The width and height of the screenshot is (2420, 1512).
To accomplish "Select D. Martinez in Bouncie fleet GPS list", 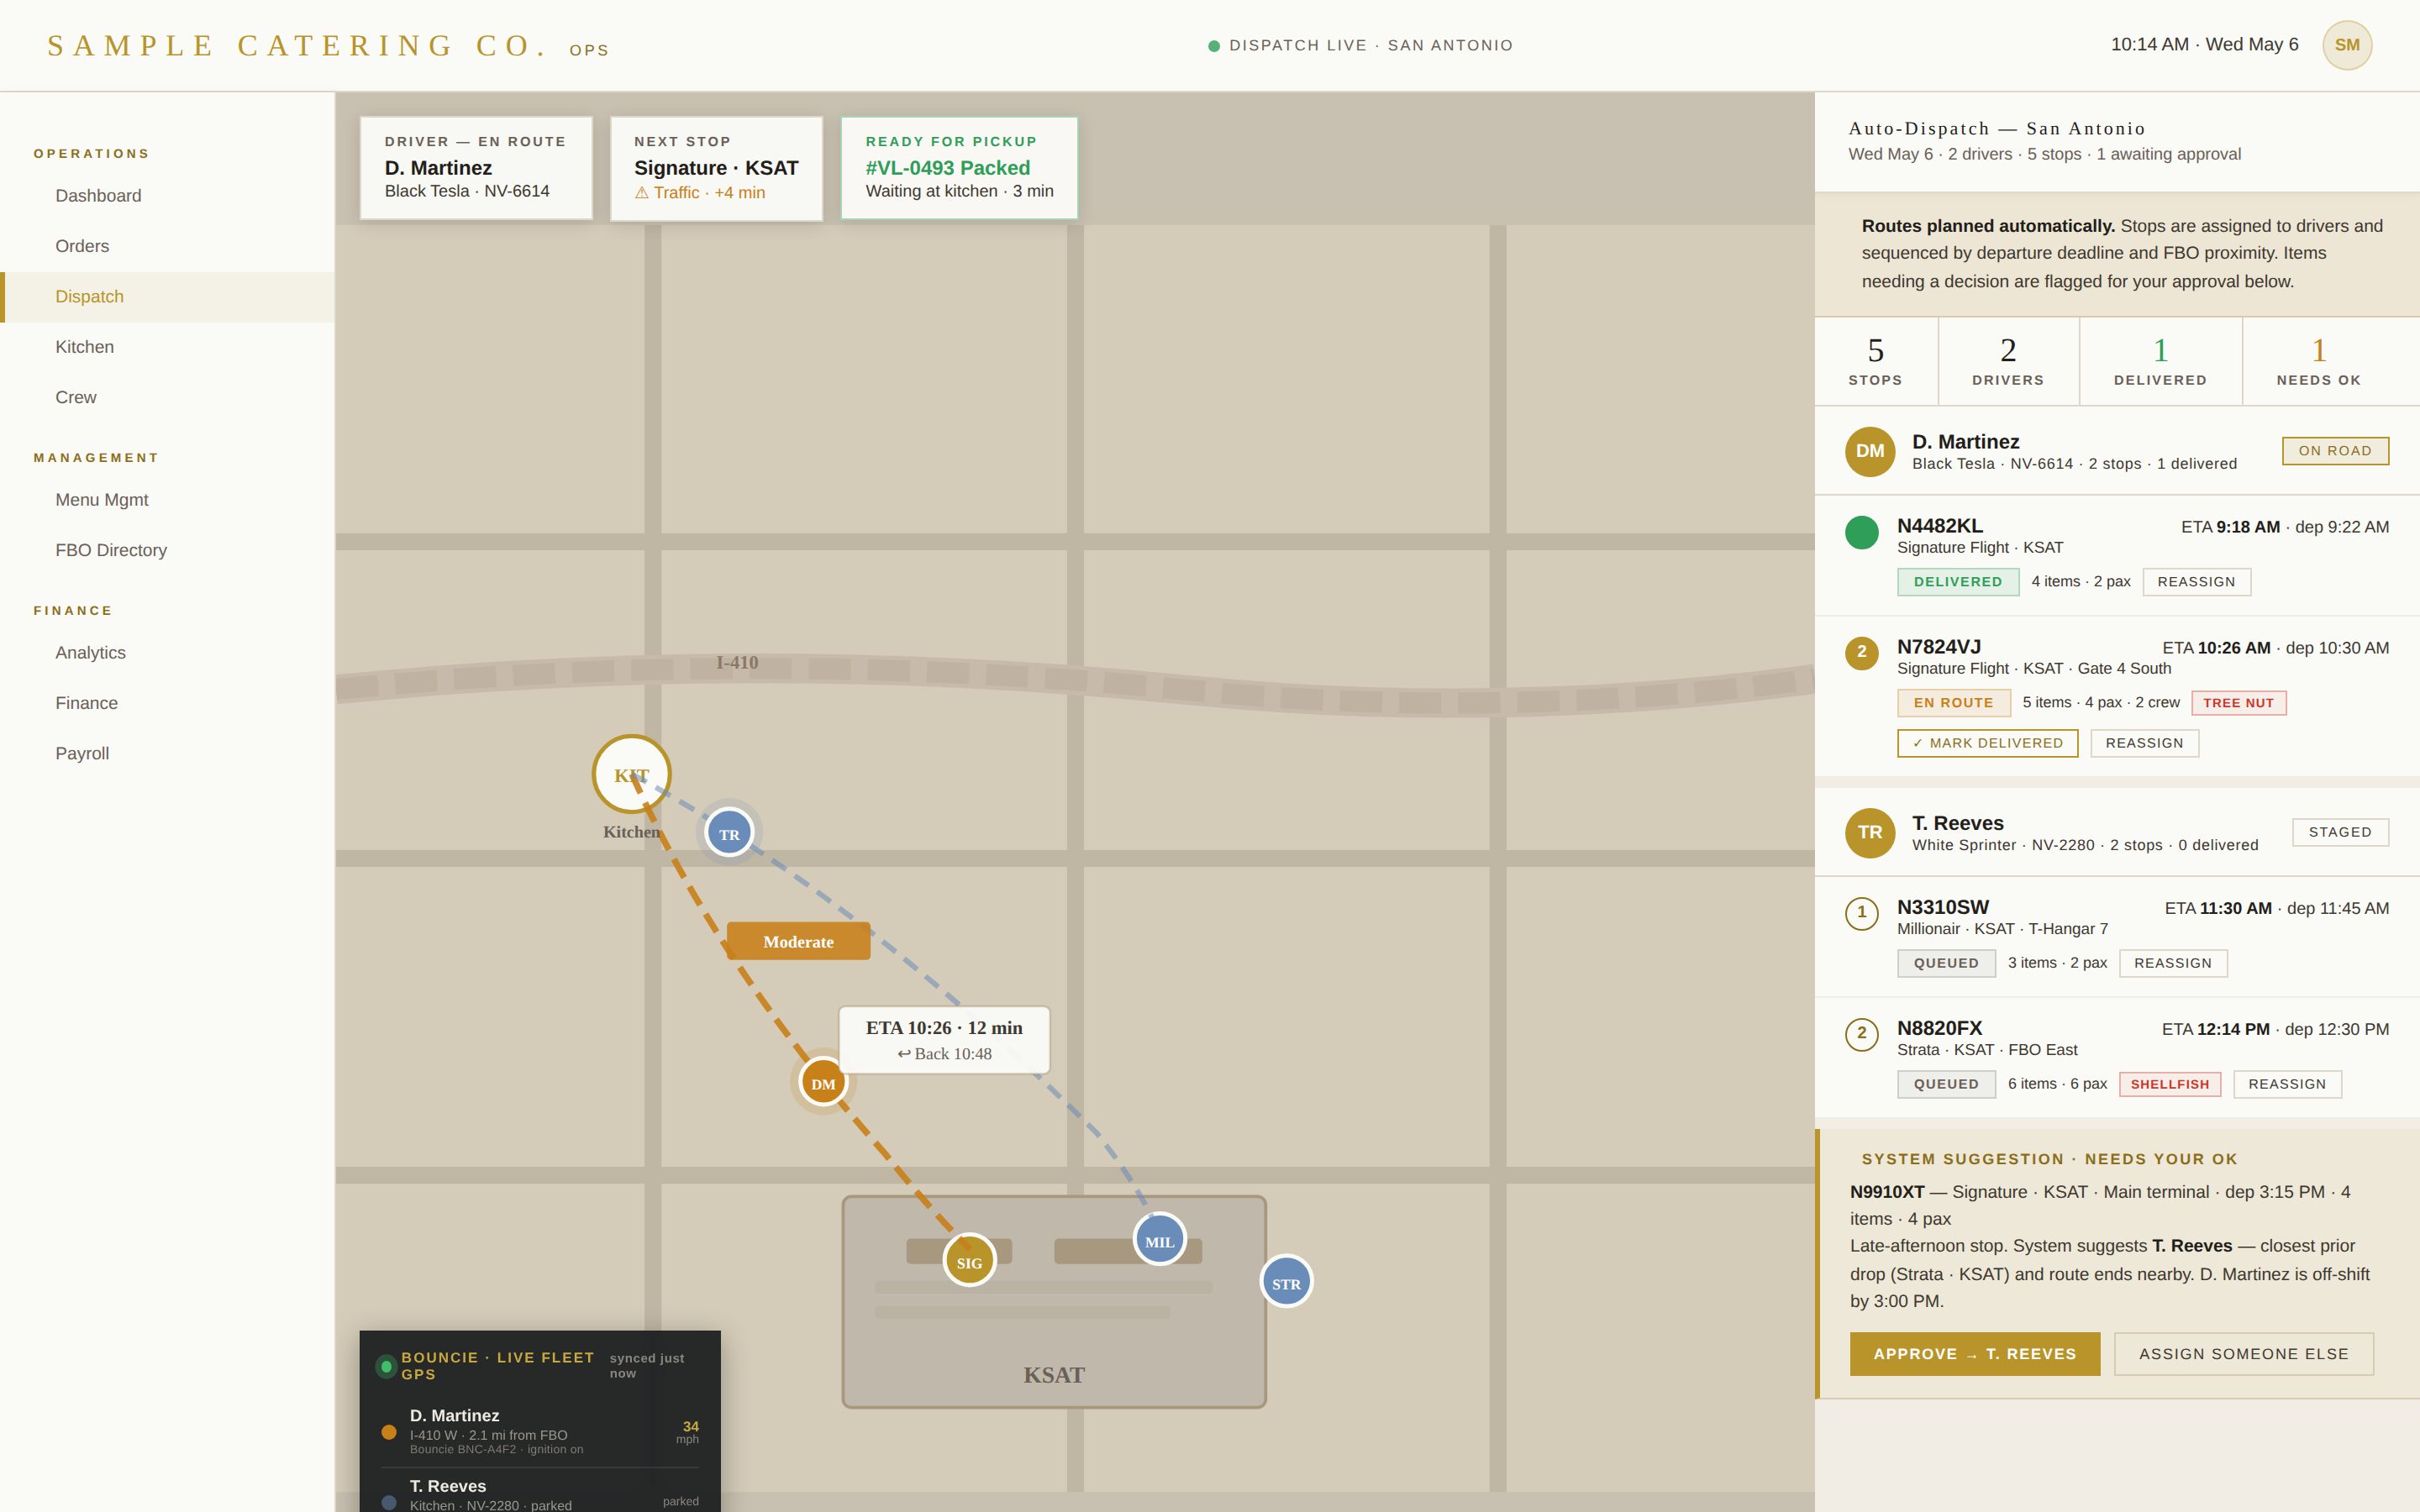I will (x=540, y=1431).
